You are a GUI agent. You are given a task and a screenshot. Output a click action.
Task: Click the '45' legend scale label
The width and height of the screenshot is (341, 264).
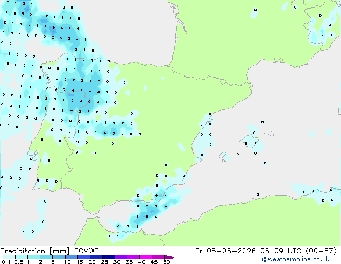tap(154, 262)
